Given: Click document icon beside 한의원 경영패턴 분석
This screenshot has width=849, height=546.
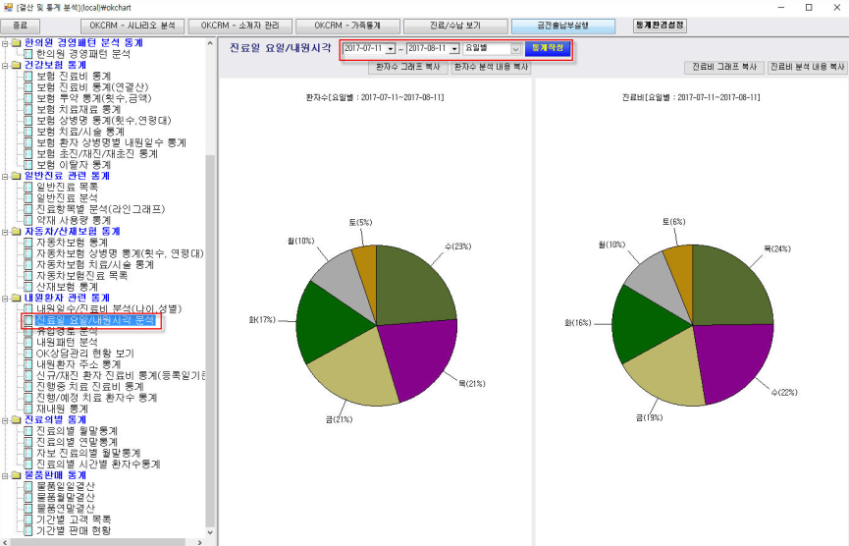Looking at the screenshot, I should [27, 54].
